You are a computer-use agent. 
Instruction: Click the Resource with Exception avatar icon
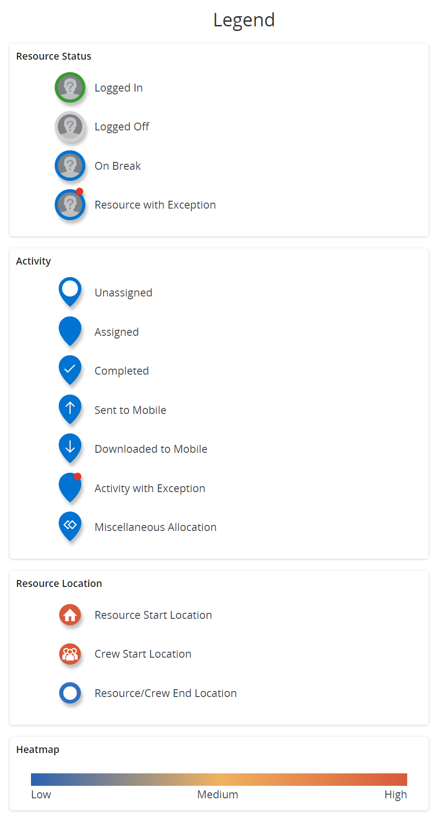tap(70, 204)
